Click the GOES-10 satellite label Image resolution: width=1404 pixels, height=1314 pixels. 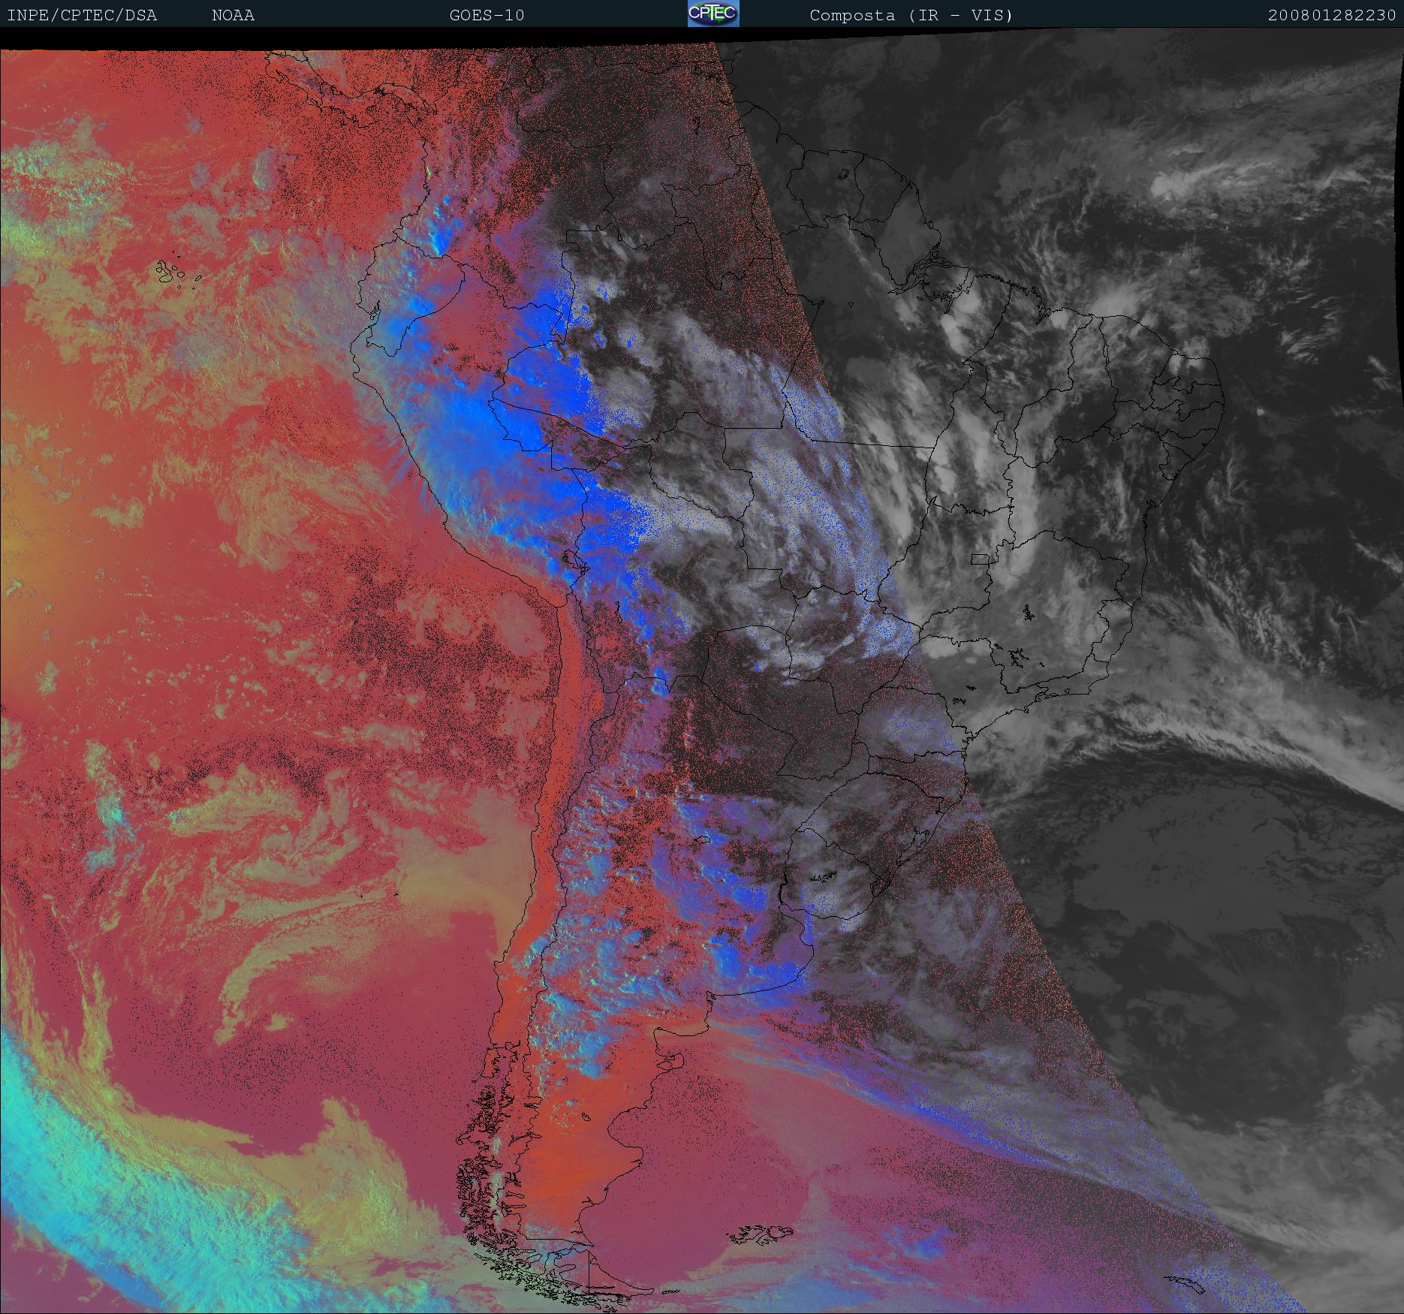click(x=487, y=16)
